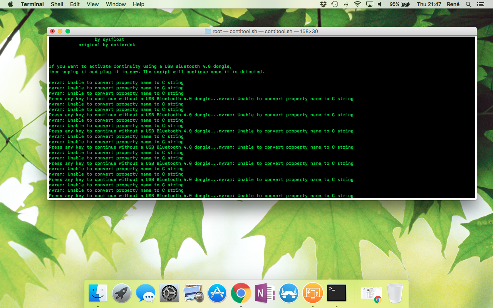Click line 'then unplug it and plug it in now'

(x=157, y=72)
